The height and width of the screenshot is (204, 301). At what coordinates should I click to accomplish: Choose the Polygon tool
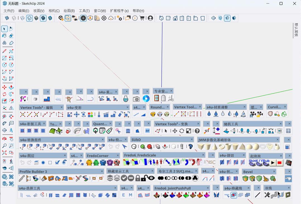11,65
